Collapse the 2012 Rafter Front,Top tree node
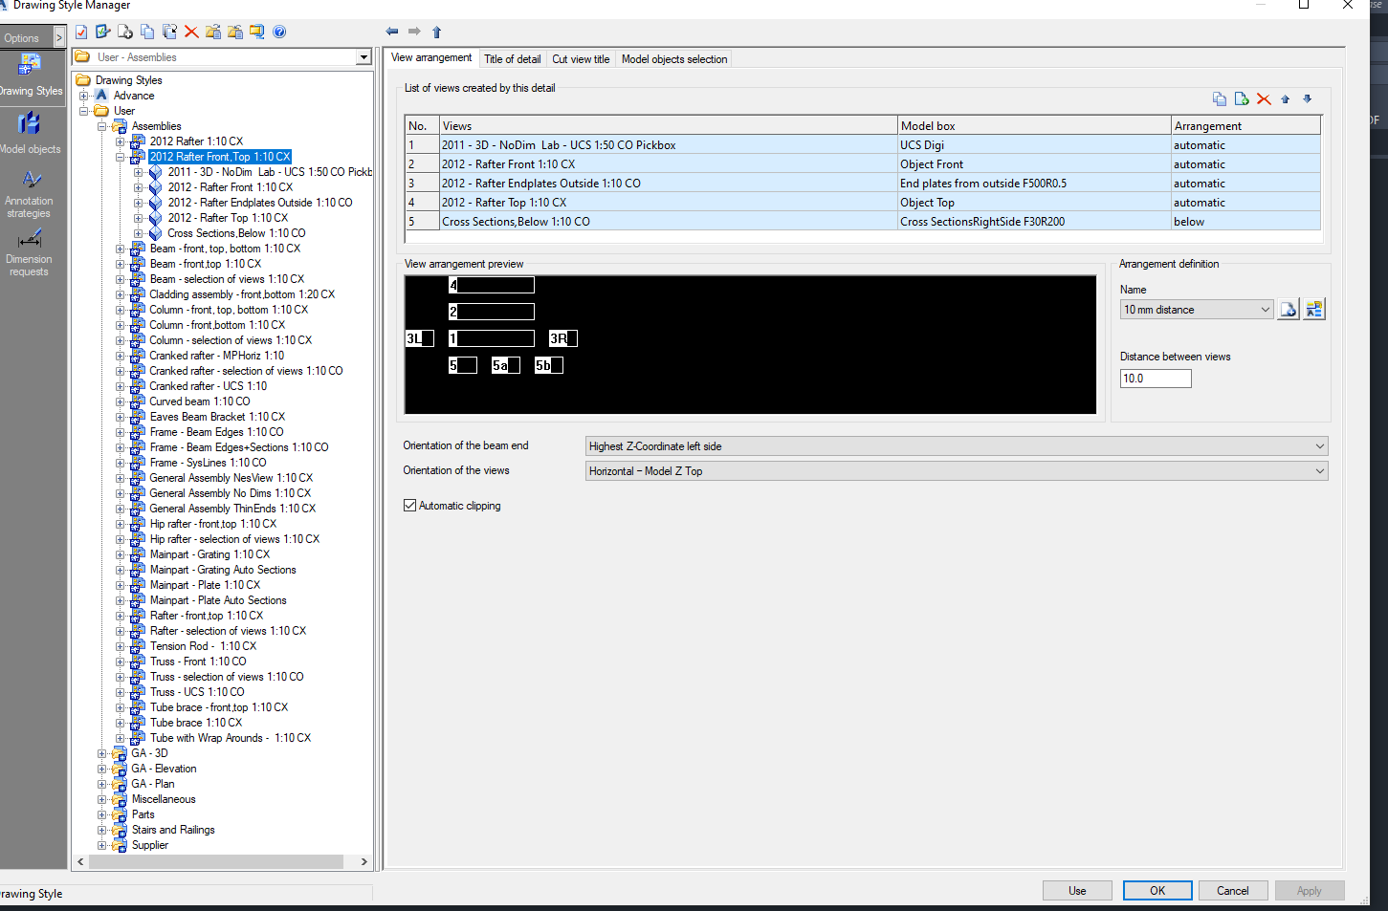Screen dimensions: 1388x911 pos(121,157)
